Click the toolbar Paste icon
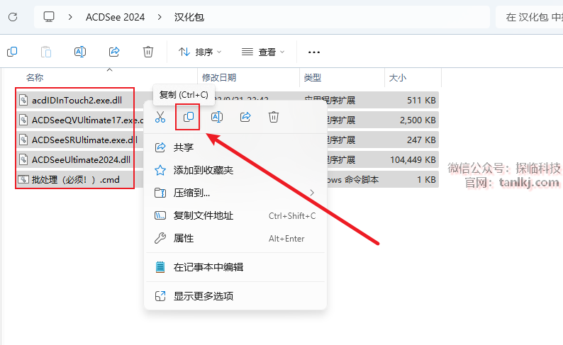Screen dimensions: 563x345 tap(46, 52)
